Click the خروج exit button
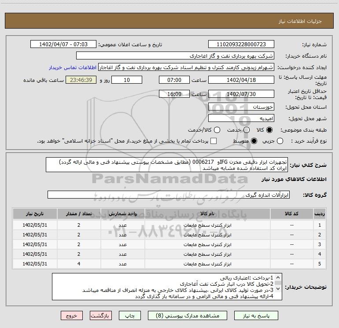 coord(72,316)
